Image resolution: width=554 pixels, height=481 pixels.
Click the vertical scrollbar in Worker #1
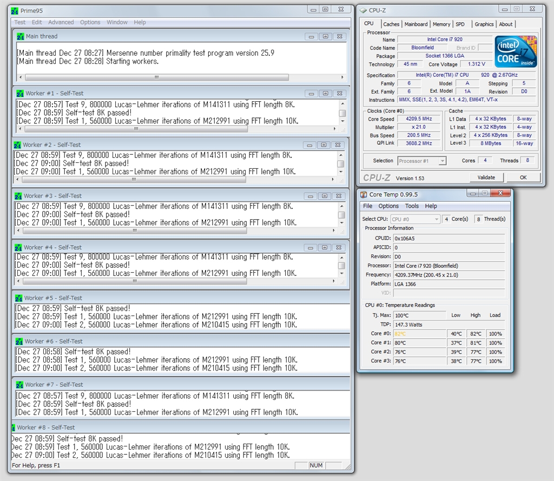342,113
